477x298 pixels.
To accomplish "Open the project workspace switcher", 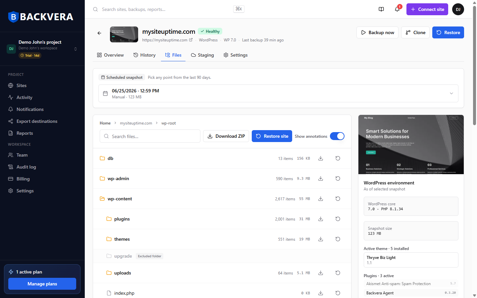I will (x=42, y=49).
